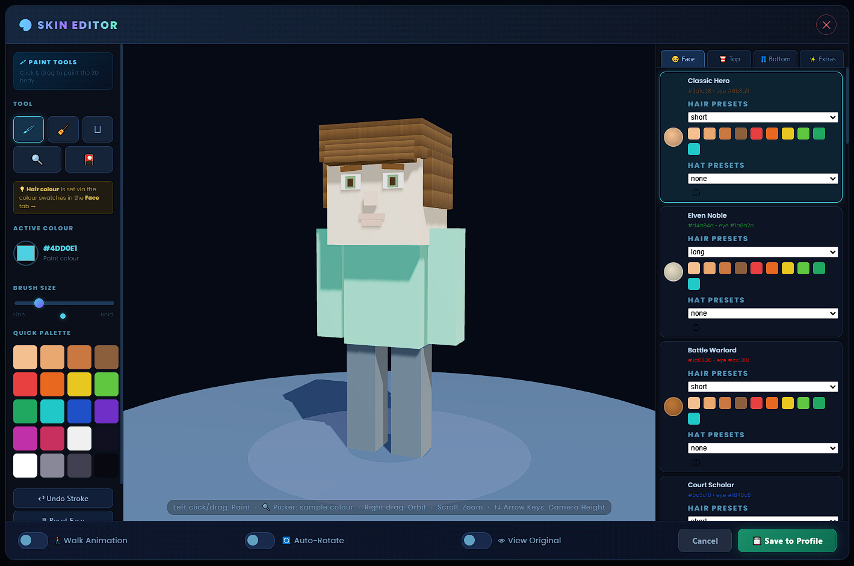Click the paint tools sidebar scrollbar
Screen dimensions: 854x566
click(122, 265)
